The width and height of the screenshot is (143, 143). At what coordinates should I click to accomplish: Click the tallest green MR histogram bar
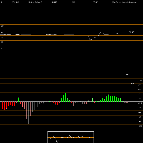pos(66,97)
